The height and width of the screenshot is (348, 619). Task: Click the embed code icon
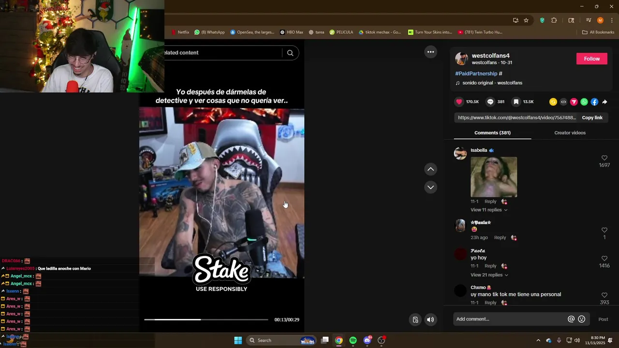coord(563,102)
